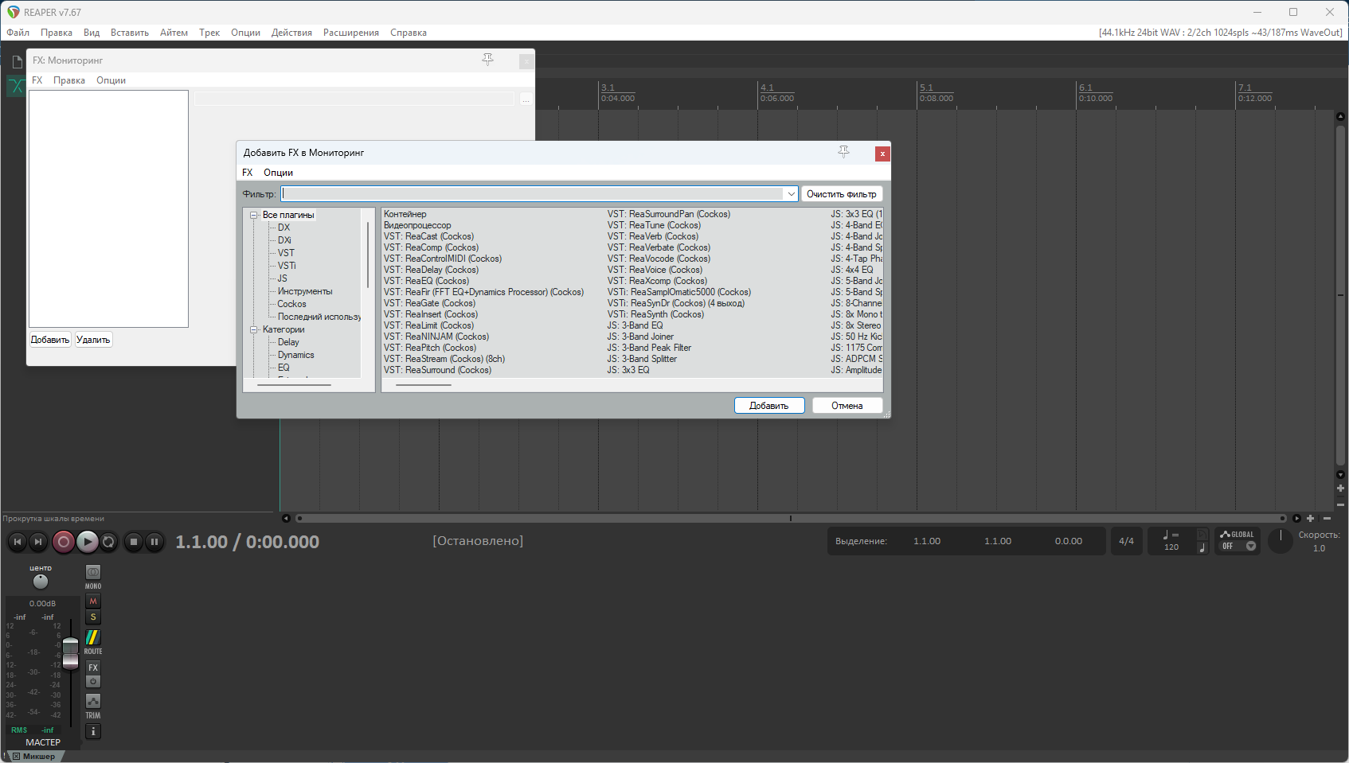Open the Global automation override dropdown
This screenshot has width=1349, height=763.
pyautogui.click(x=1250, y=546)
